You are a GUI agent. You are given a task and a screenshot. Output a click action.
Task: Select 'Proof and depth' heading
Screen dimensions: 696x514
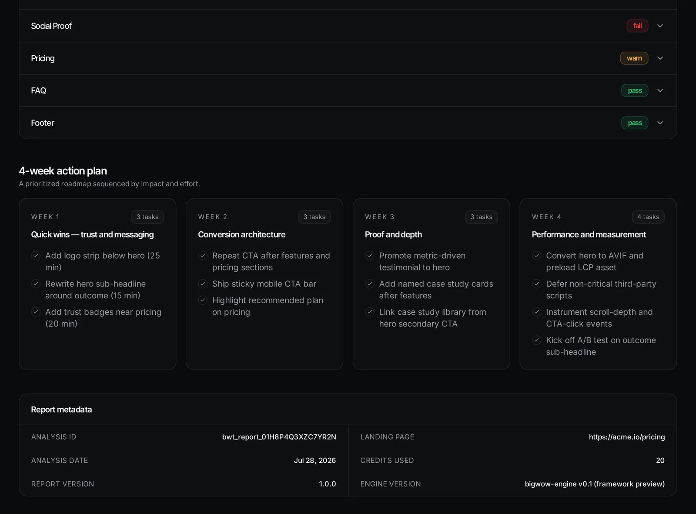393,235
